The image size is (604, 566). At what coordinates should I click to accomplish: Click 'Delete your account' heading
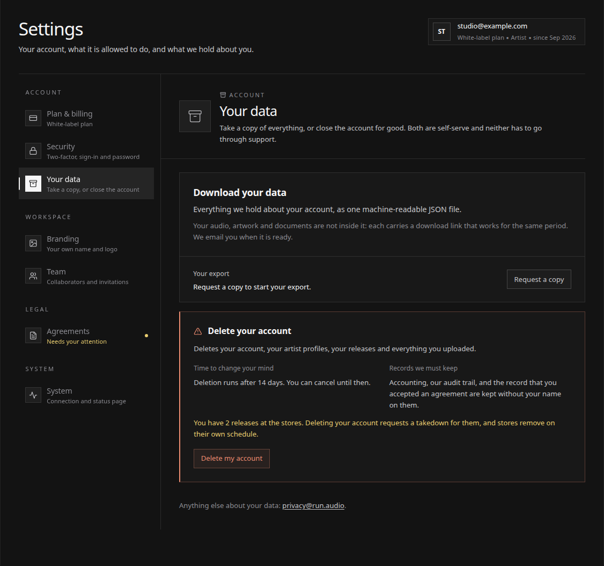click(x=249, y=331)
